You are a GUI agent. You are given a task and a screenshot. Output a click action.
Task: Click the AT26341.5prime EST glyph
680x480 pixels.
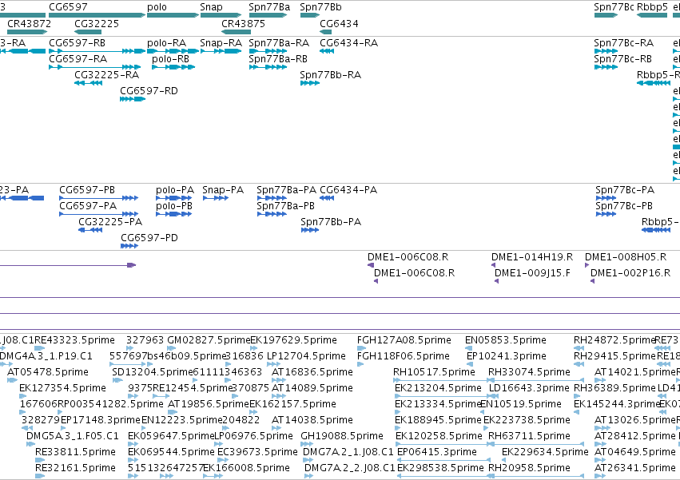pos(601,476)
